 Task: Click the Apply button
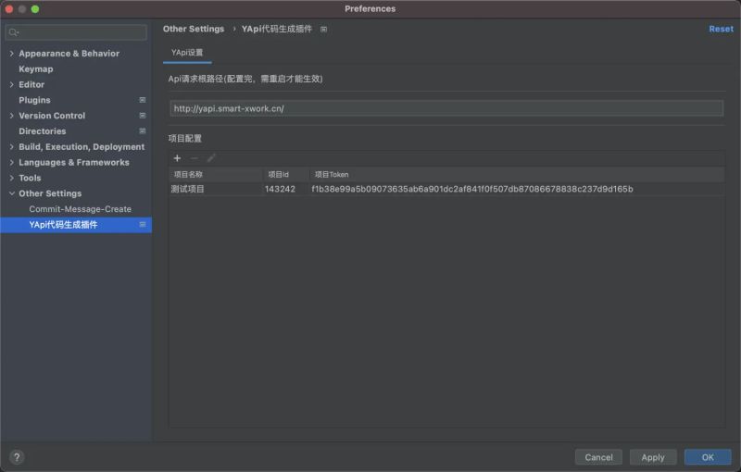[x=653, y=457]
